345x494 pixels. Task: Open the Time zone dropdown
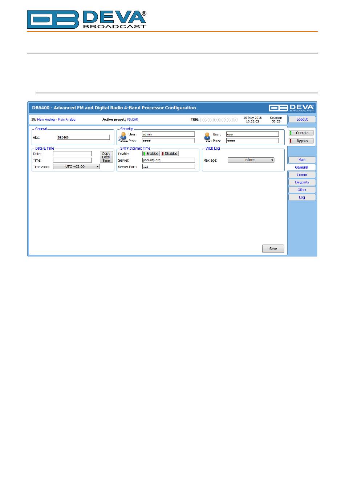point(77,167)
